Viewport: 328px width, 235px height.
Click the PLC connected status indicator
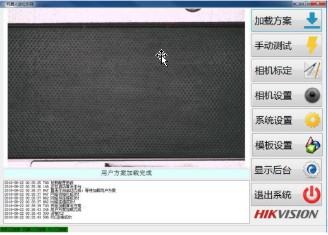pyautogui.click(x=57, y=229)
